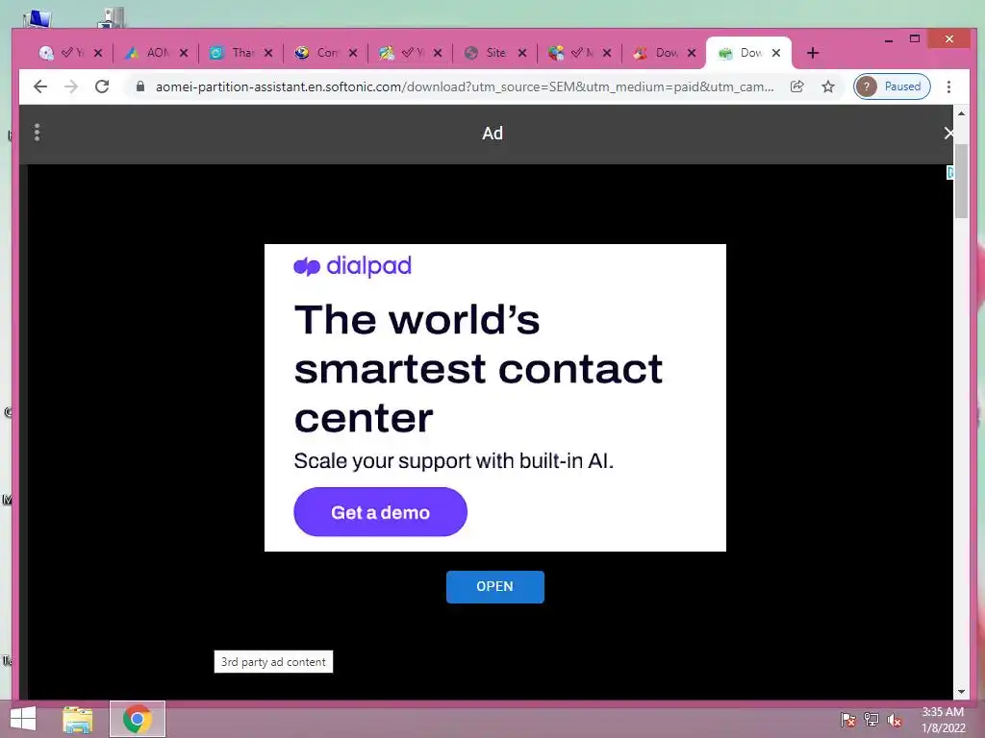Click the ad headline about smartest contact center
Viewport: 985px width, 738px height.
[478, 368]
